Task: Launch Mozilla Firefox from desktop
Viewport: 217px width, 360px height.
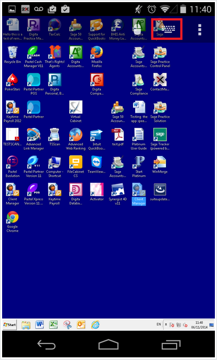Action: point(97,57)
